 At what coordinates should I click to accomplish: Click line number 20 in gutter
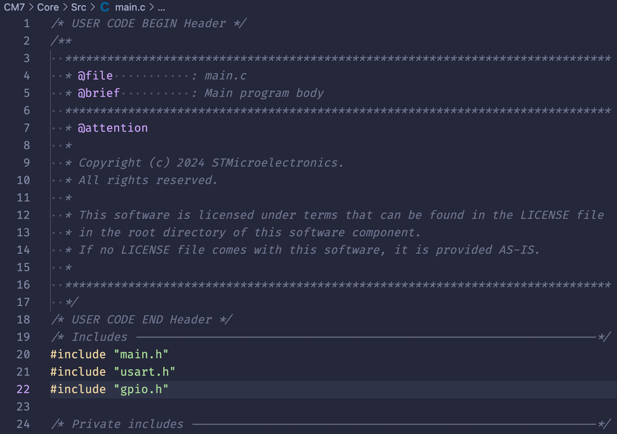click(x=23, y=354)
